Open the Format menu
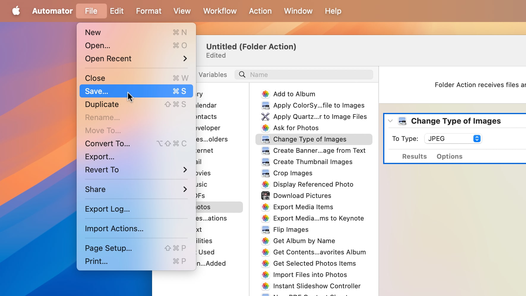526x296 pixels. [149, 11]
